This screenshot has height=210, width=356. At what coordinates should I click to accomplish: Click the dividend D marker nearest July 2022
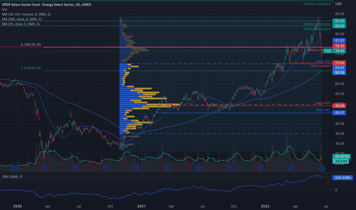click(x=322, y=168)
